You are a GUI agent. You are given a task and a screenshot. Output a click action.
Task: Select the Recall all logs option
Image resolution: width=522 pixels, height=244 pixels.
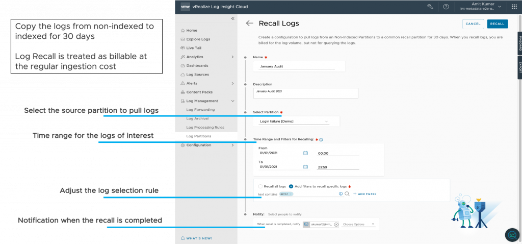(260, 186)
